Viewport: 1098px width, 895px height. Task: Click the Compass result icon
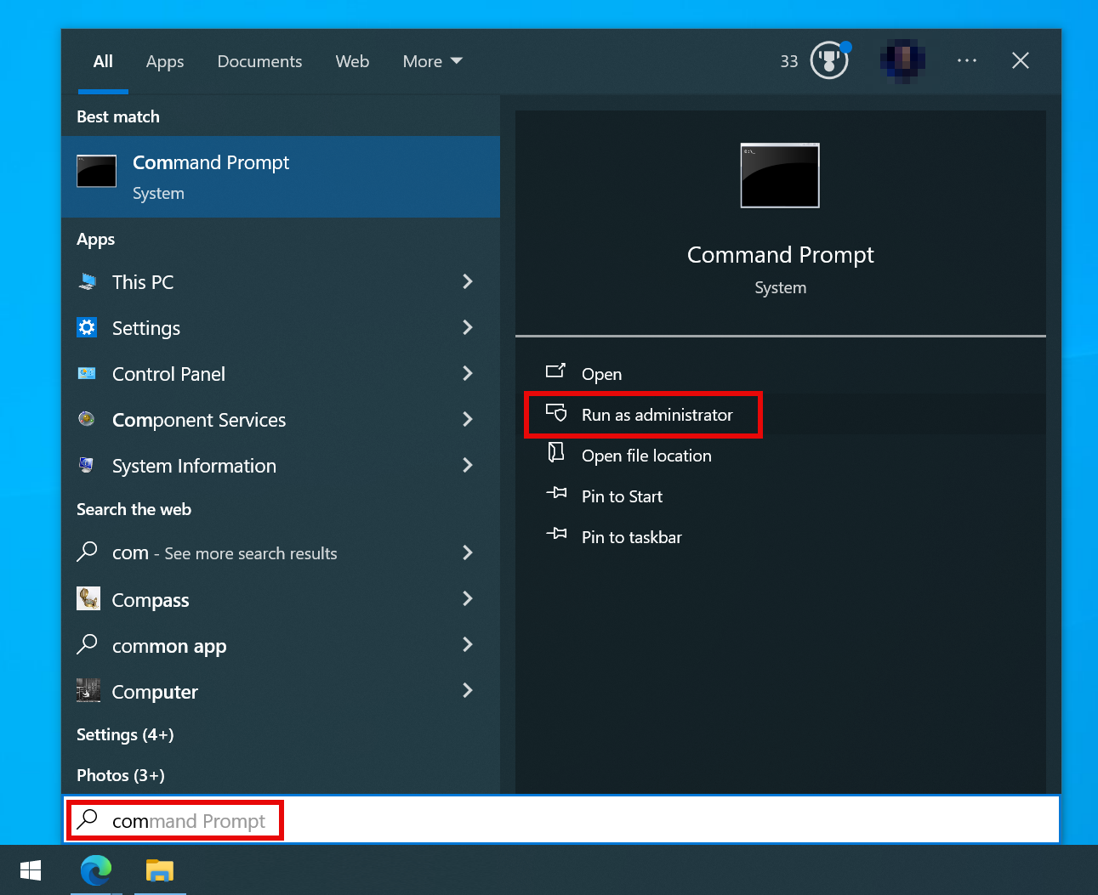pyautogui.click(x=88, y=598)
